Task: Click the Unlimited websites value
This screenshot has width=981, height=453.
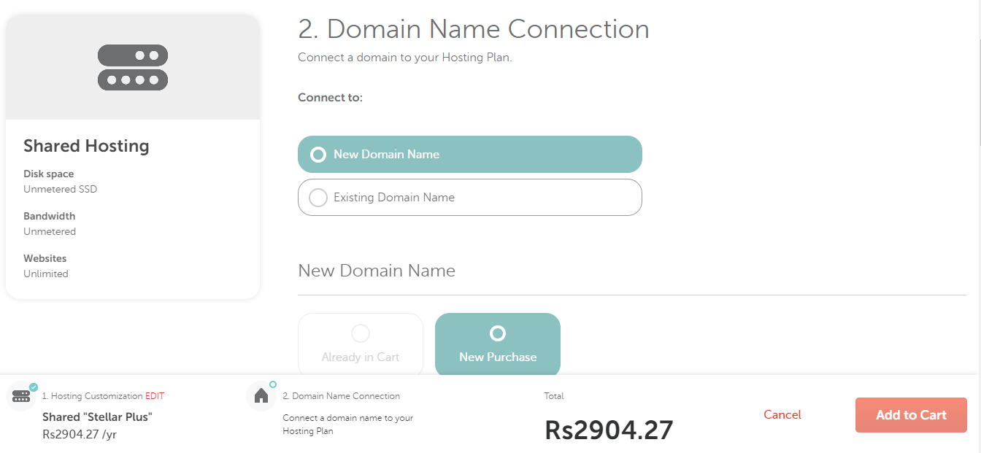Action: (x=46, y=274)
